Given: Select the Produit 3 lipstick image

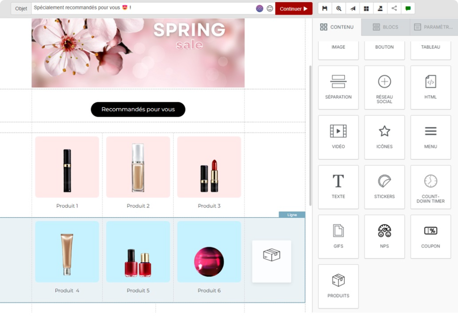Looking at the screenshot, I should 209,167.
